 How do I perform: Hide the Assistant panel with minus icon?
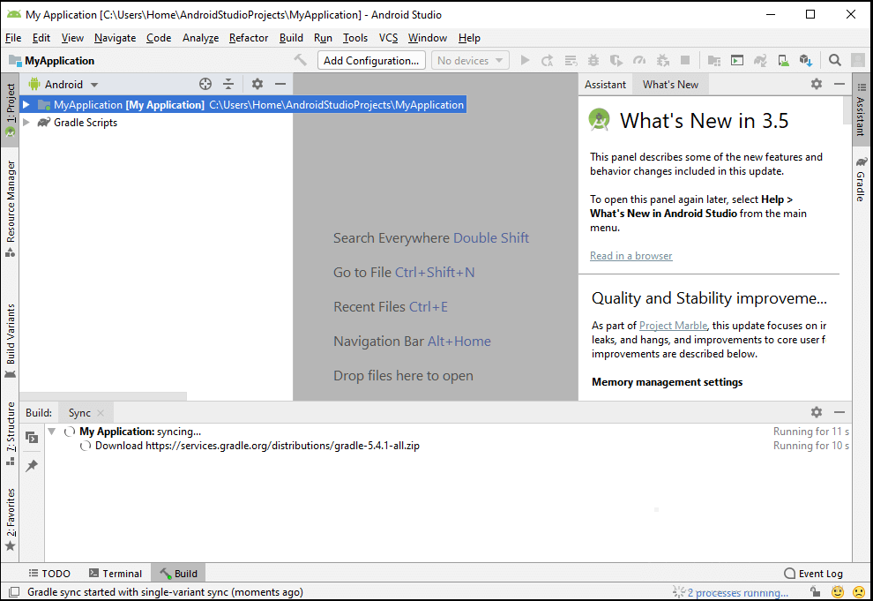coord(839,84)
